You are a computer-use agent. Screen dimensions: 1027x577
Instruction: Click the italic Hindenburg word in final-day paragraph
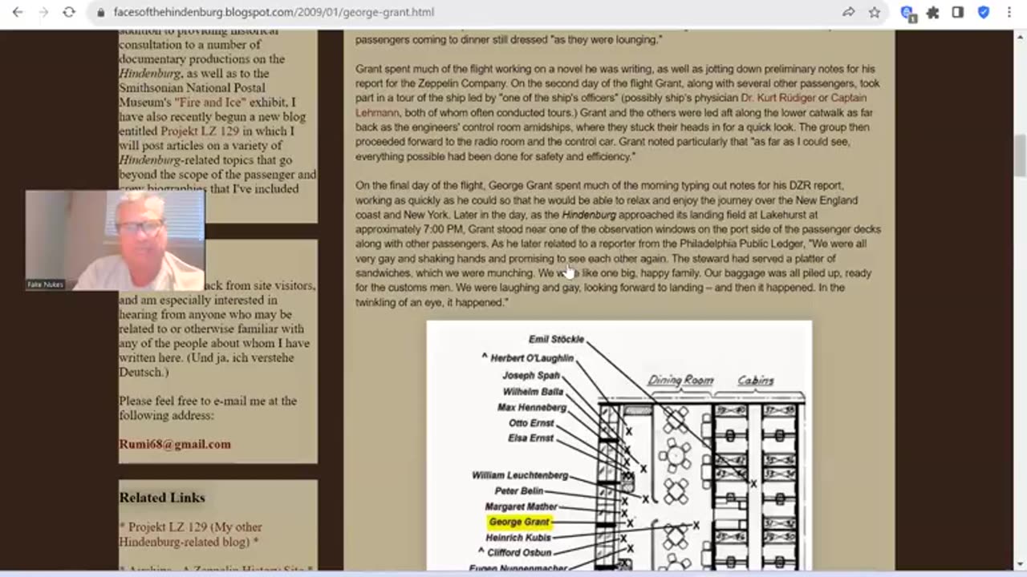pyautogui.click(x=589, y=215)
